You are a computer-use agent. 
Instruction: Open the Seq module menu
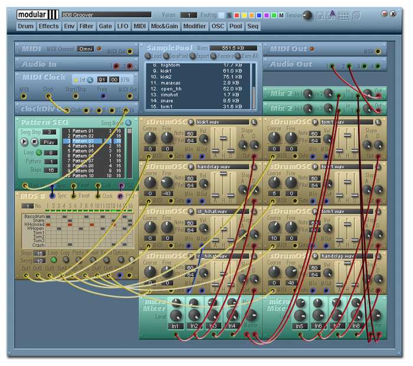tap(253, 27)
